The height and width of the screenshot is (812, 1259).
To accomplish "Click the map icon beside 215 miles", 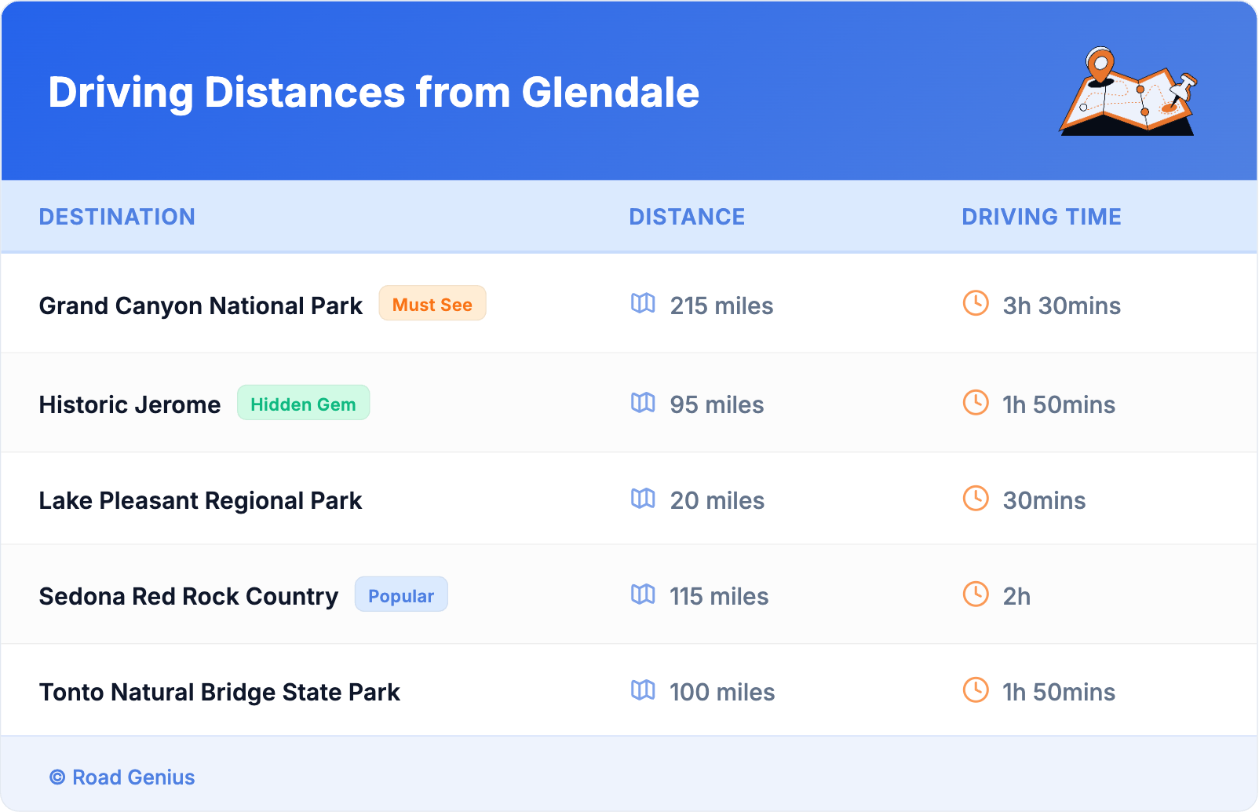I will click(643, 303).
